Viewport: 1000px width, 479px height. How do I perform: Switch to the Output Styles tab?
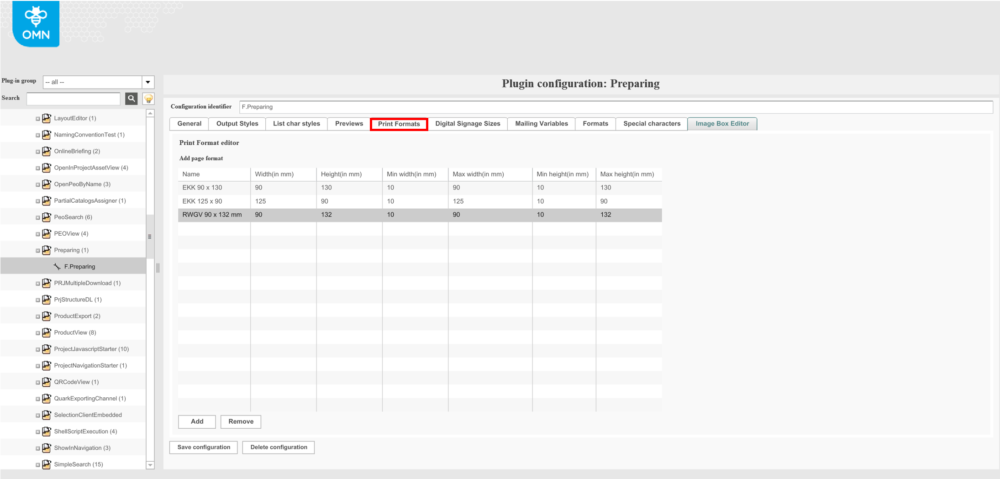237,123
